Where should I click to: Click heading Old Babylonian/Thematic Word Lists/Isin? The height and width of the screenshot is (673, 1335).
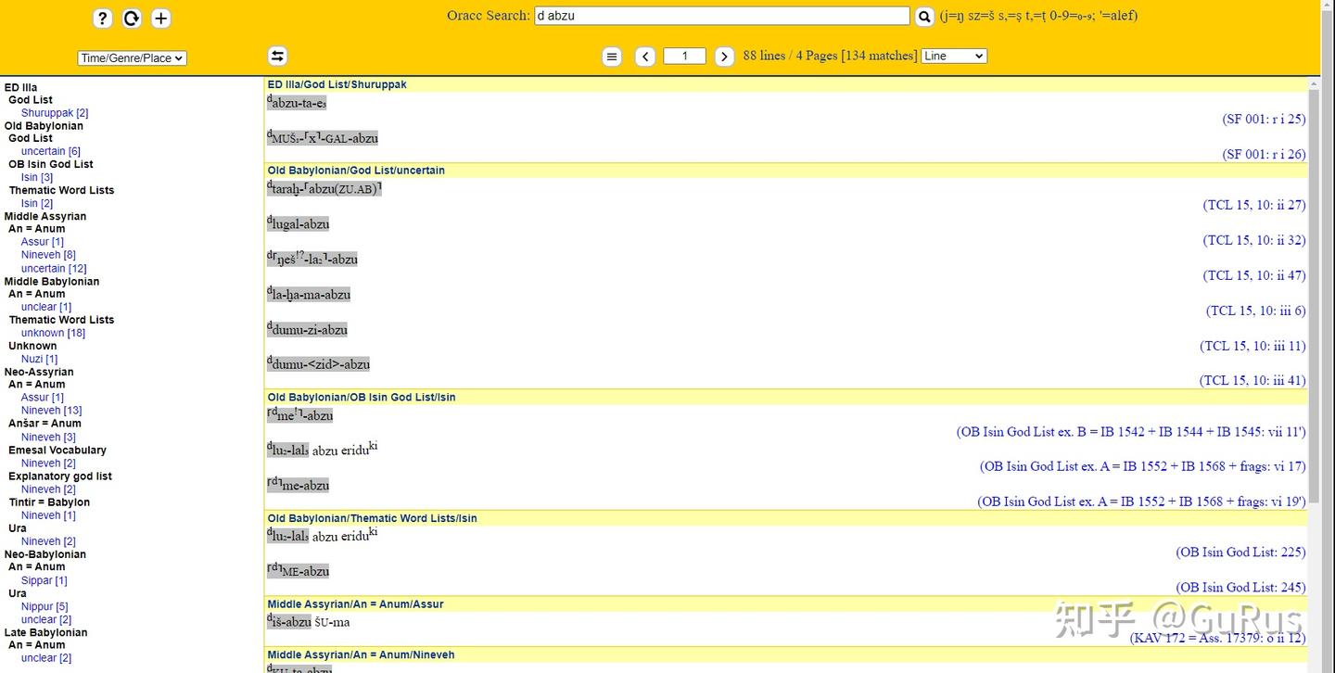pos(373,518)
